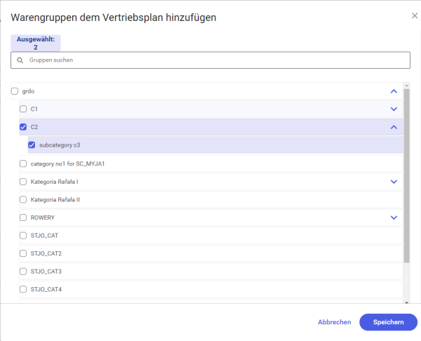This screenshot has width=421, height=341.
Task: Click the Speichern button
Action: [x=388, y=322]
